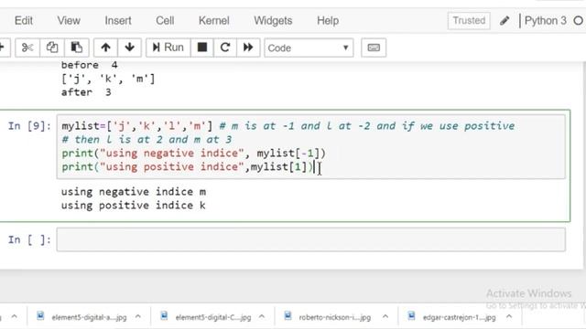Screen dimensions: 586x329
Task: Open downloaded file element5-digital-a....jpg
Action: point(89,317)
